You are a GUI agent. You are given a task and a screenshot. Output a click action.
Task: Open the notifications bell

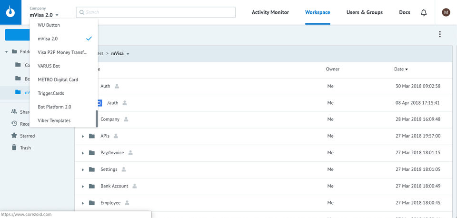click(424, 12)
